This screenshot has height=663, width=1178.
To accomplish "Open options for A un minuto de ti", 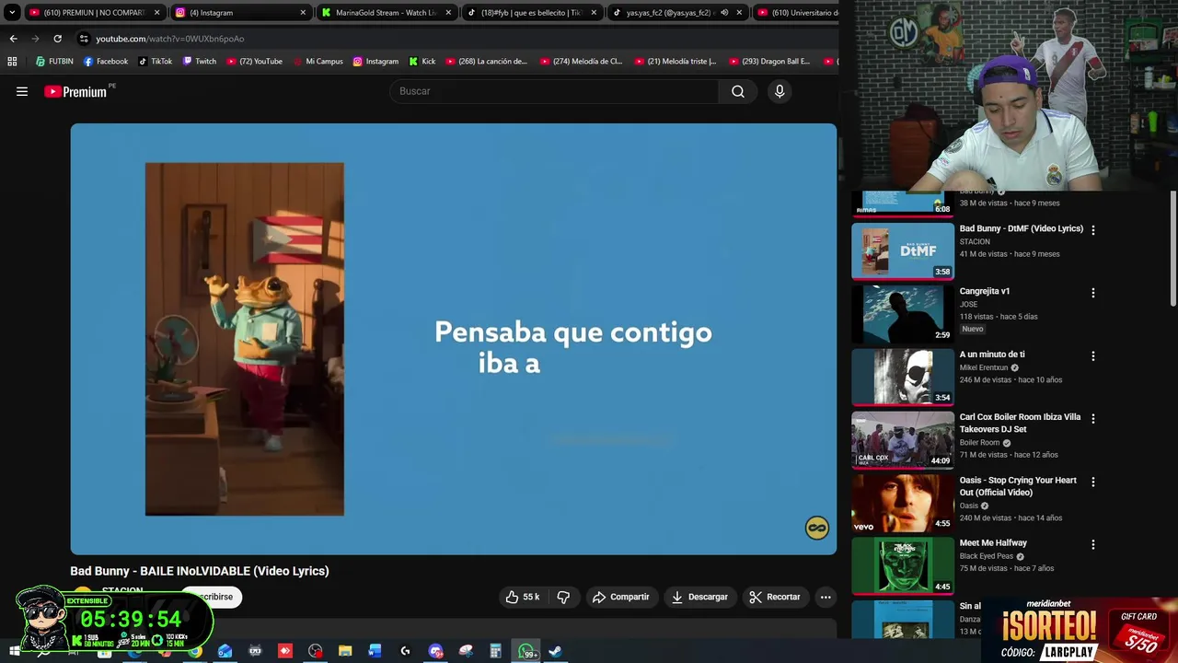I will tap(1093, 355).
